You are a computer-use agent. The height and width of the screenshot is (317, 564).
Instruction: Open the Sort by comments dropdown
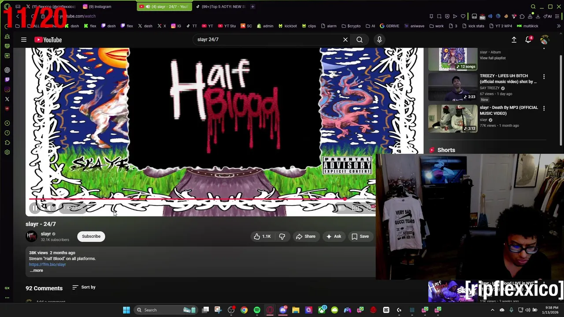coord(84,287)
